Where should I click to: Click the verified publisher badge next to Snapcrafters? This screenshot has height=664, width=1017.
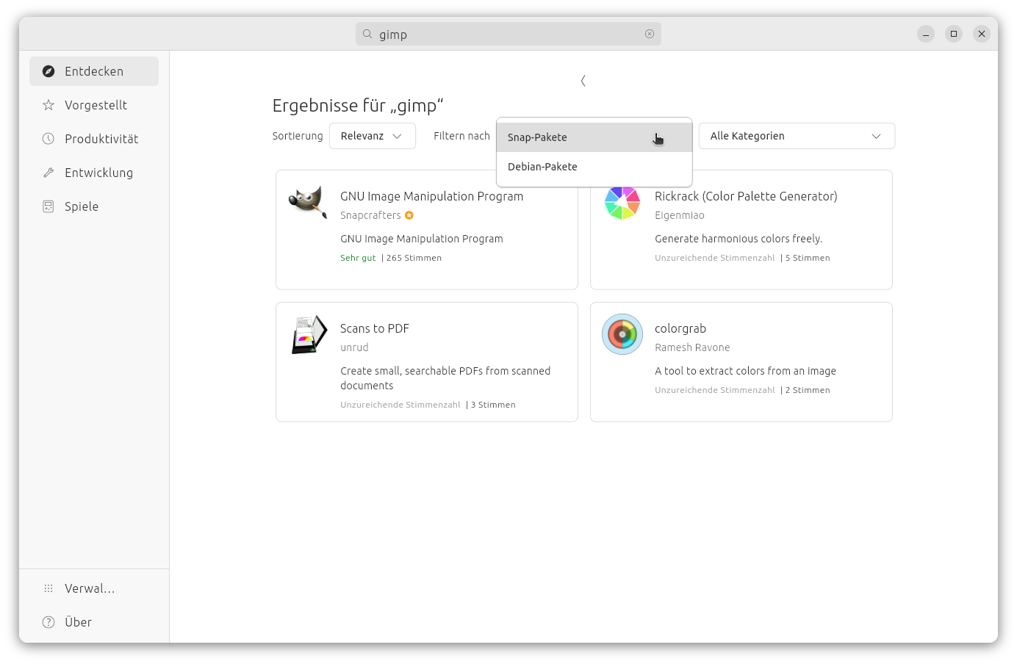(409, 215)
